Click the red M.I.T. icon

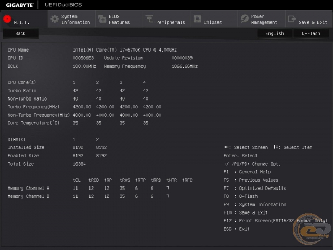click(x=7, y=19)
